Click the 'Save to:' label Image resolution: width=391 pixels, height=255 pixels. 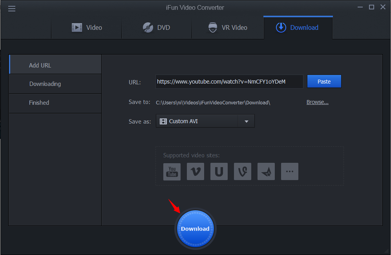pyautogui.click(x=139, y=102)
